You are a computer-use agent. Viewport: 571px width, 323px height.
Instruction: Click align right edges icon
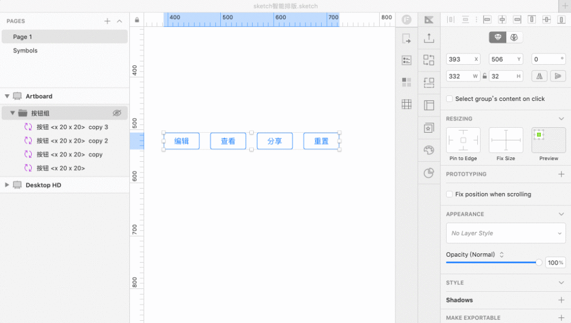(517, 20)
